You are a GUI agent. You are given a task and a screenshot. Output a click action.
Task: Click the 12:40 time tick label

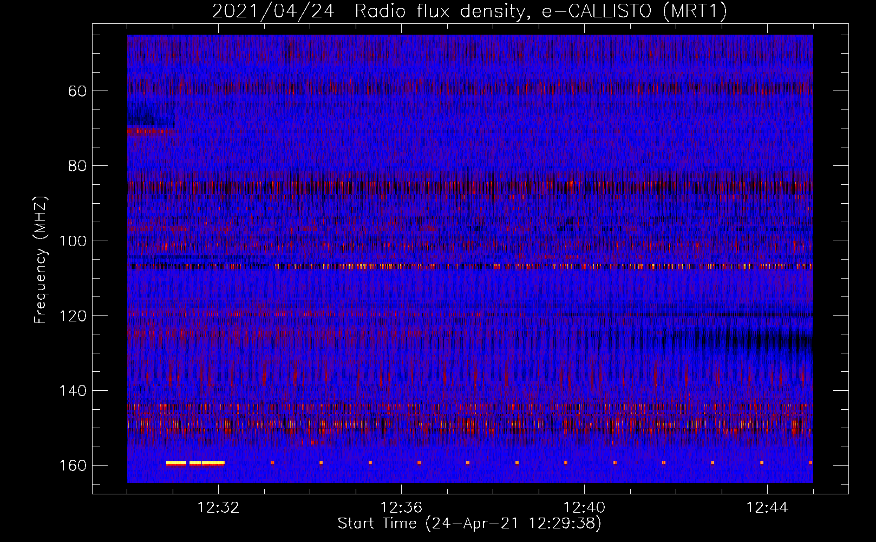[585, 508]
